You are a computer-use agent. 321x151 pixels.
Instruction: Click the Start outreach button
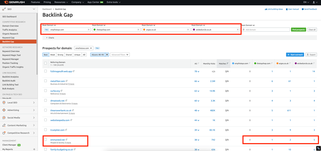[295, 55]
